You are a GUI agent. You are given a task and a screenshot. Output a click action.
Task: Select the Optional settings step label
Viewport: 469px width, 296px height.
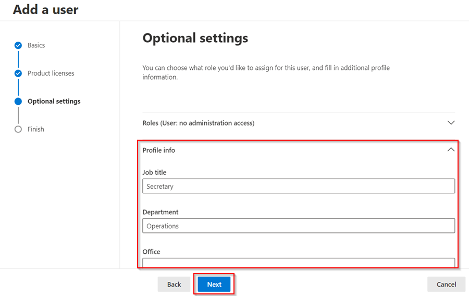coord(54,101)
